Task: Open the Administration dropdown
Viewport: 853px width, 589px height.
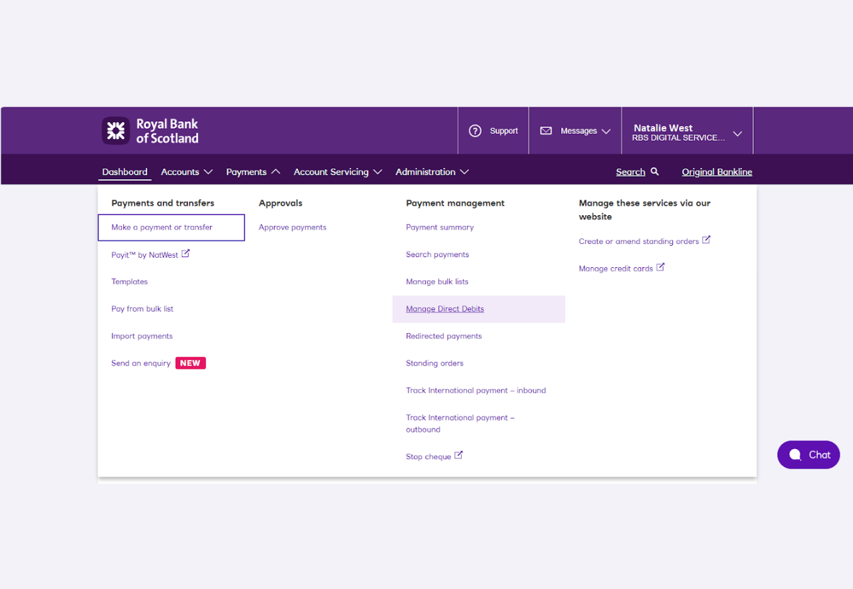Action: tap(432, 171)
